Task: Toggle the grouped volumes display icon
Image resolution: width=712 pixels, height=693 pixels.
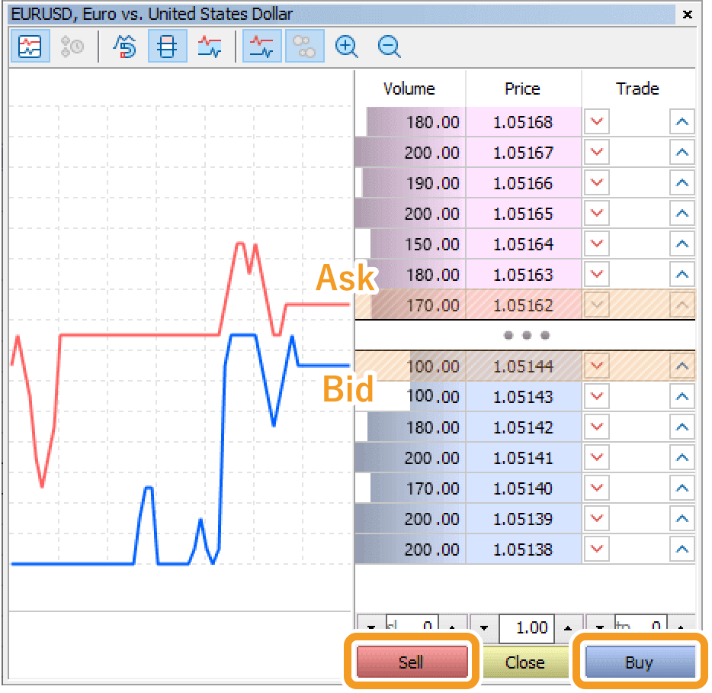Action: pyautogui.click(x=304, y=46)
